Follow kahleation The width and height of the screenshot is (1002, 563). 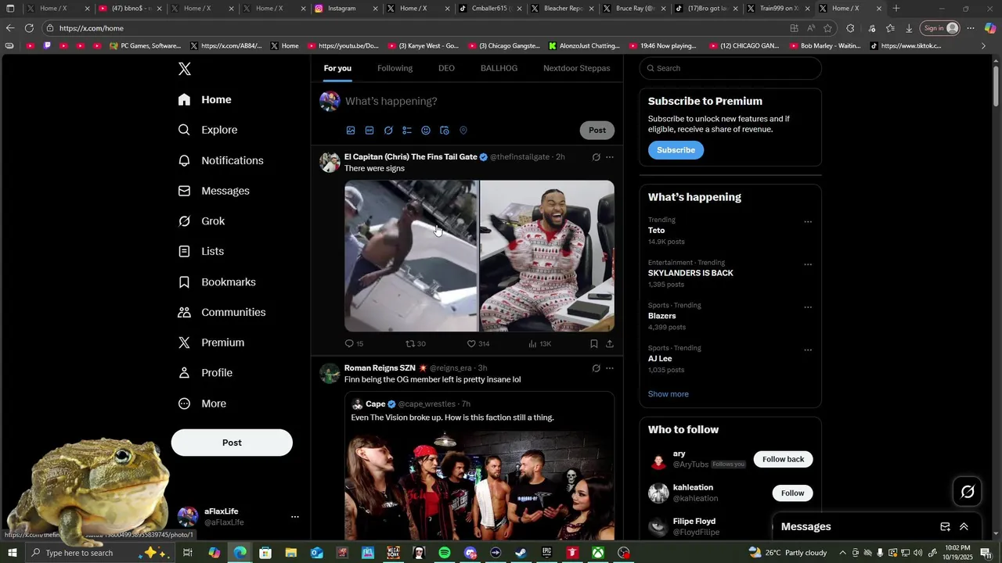pos(792,493)
